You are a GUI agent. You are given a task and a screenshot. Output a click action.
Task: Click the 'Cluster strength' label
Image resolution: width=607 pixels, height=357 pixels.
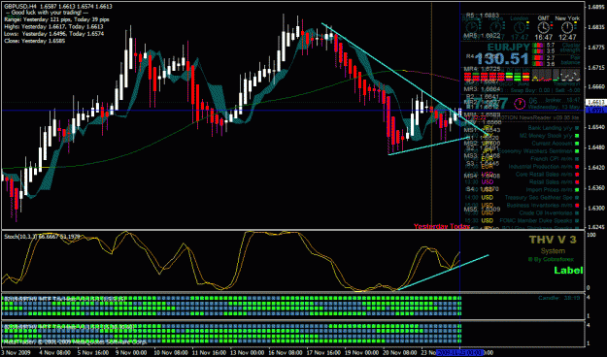click(x=571, y=48)
